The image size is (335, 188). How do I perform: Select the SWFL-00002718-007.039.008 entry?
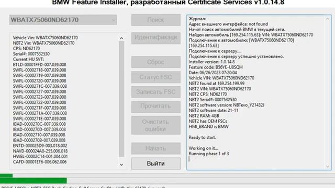(40, 70)
